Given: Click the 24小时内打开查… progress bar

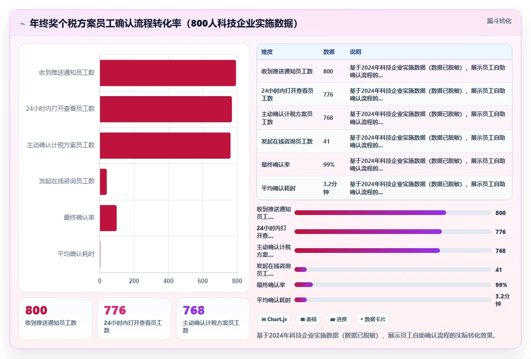Looking at the screenshot, I should click(x=393, y=232).
